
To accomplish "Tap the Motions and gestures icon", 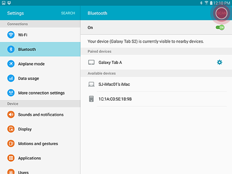I will tap(11, 143).
